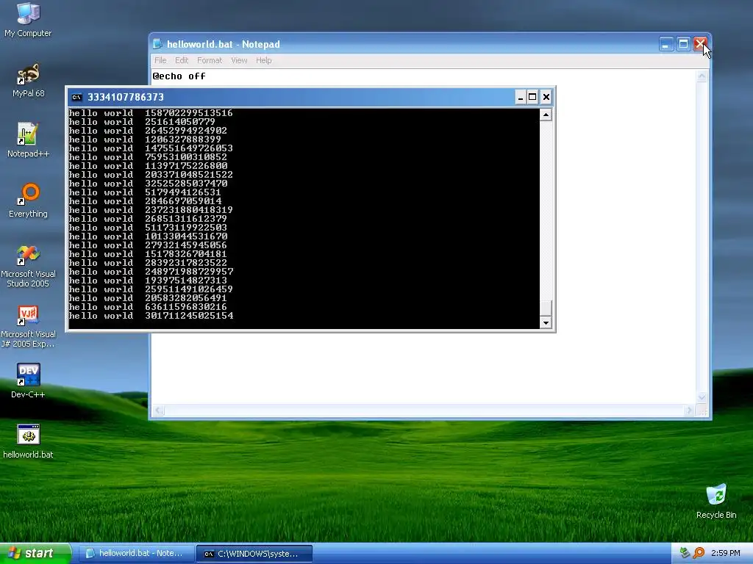
Task: Maximize the Notepad window
Action: [683, 44]
